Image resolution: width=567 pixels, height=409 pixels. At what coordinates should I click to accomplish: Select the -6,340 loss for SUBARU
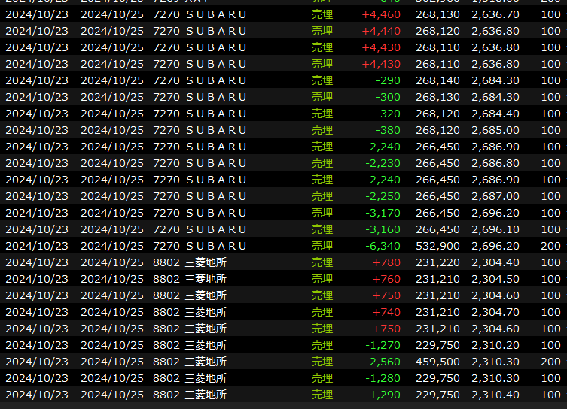[x=383, y=246]
